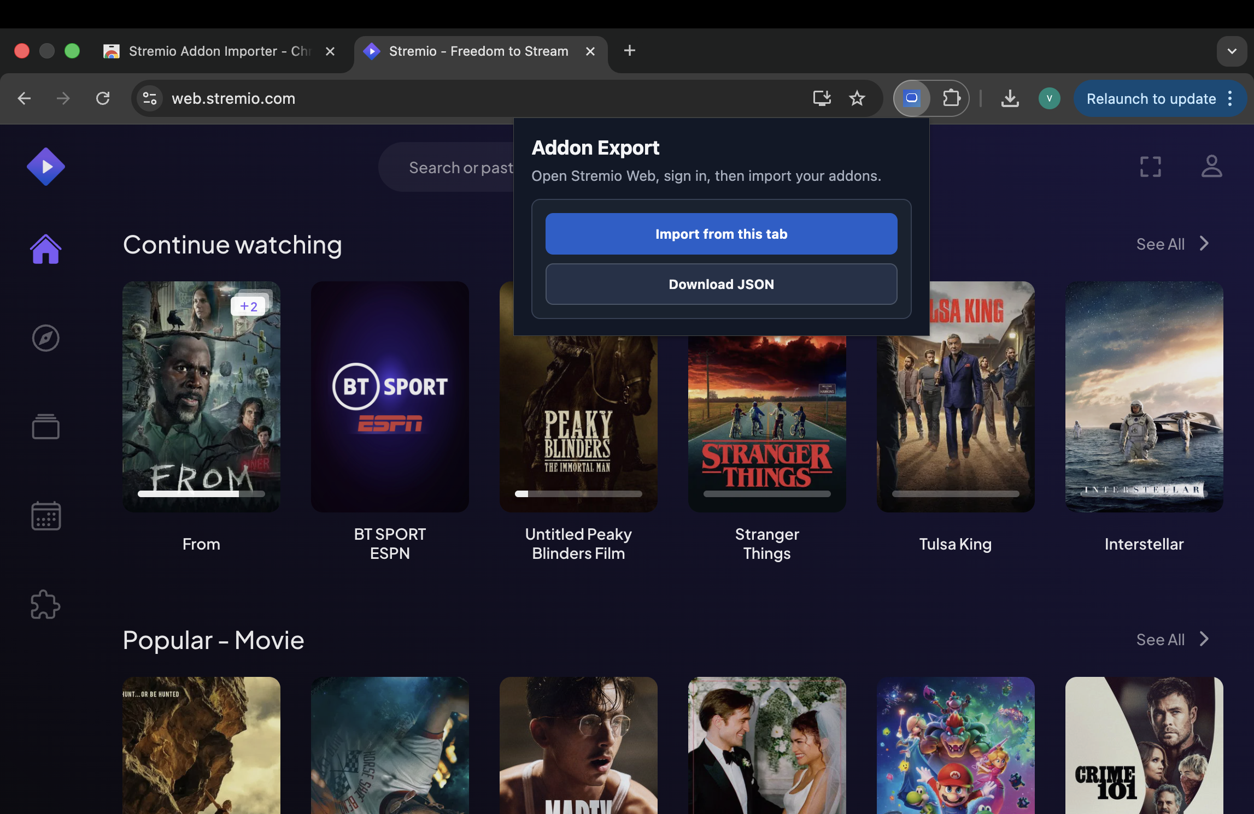Click Download JSON button
1254x814 pixels.
(721, 284)
